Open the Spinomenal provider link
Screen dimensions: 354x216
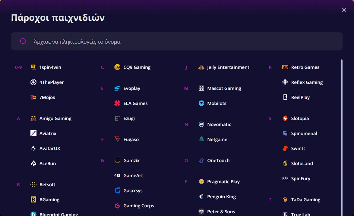point(304,134)
